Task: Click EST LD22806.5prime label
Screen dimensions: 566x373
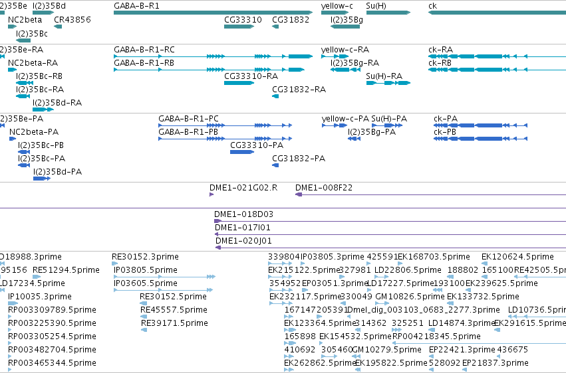Action: [x=408, y=270]
